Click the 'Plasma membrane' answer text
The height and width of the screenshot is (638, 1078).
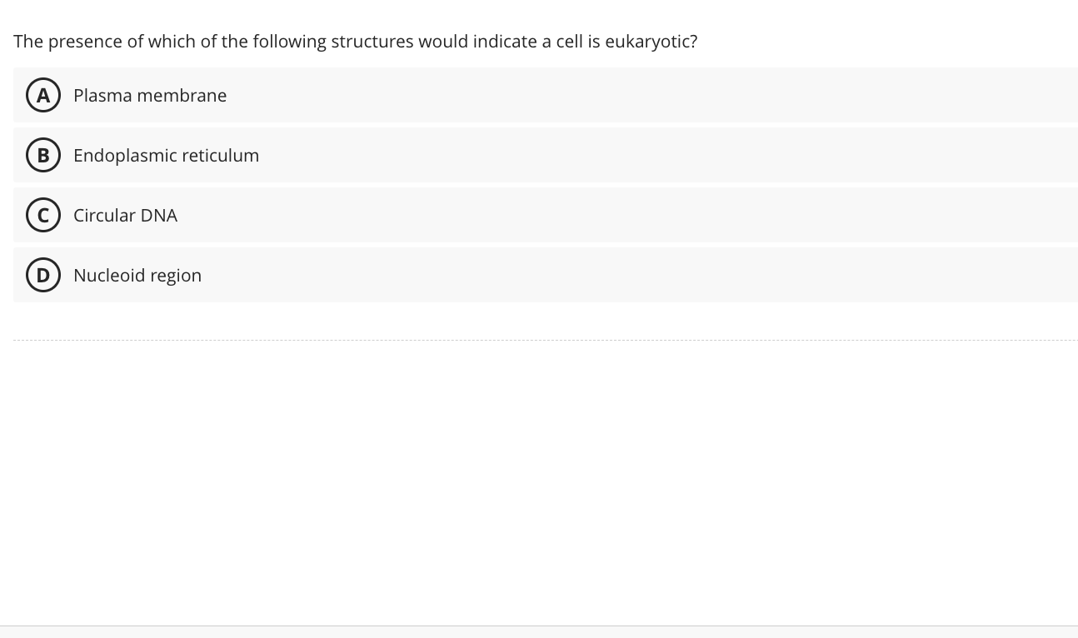150,95
